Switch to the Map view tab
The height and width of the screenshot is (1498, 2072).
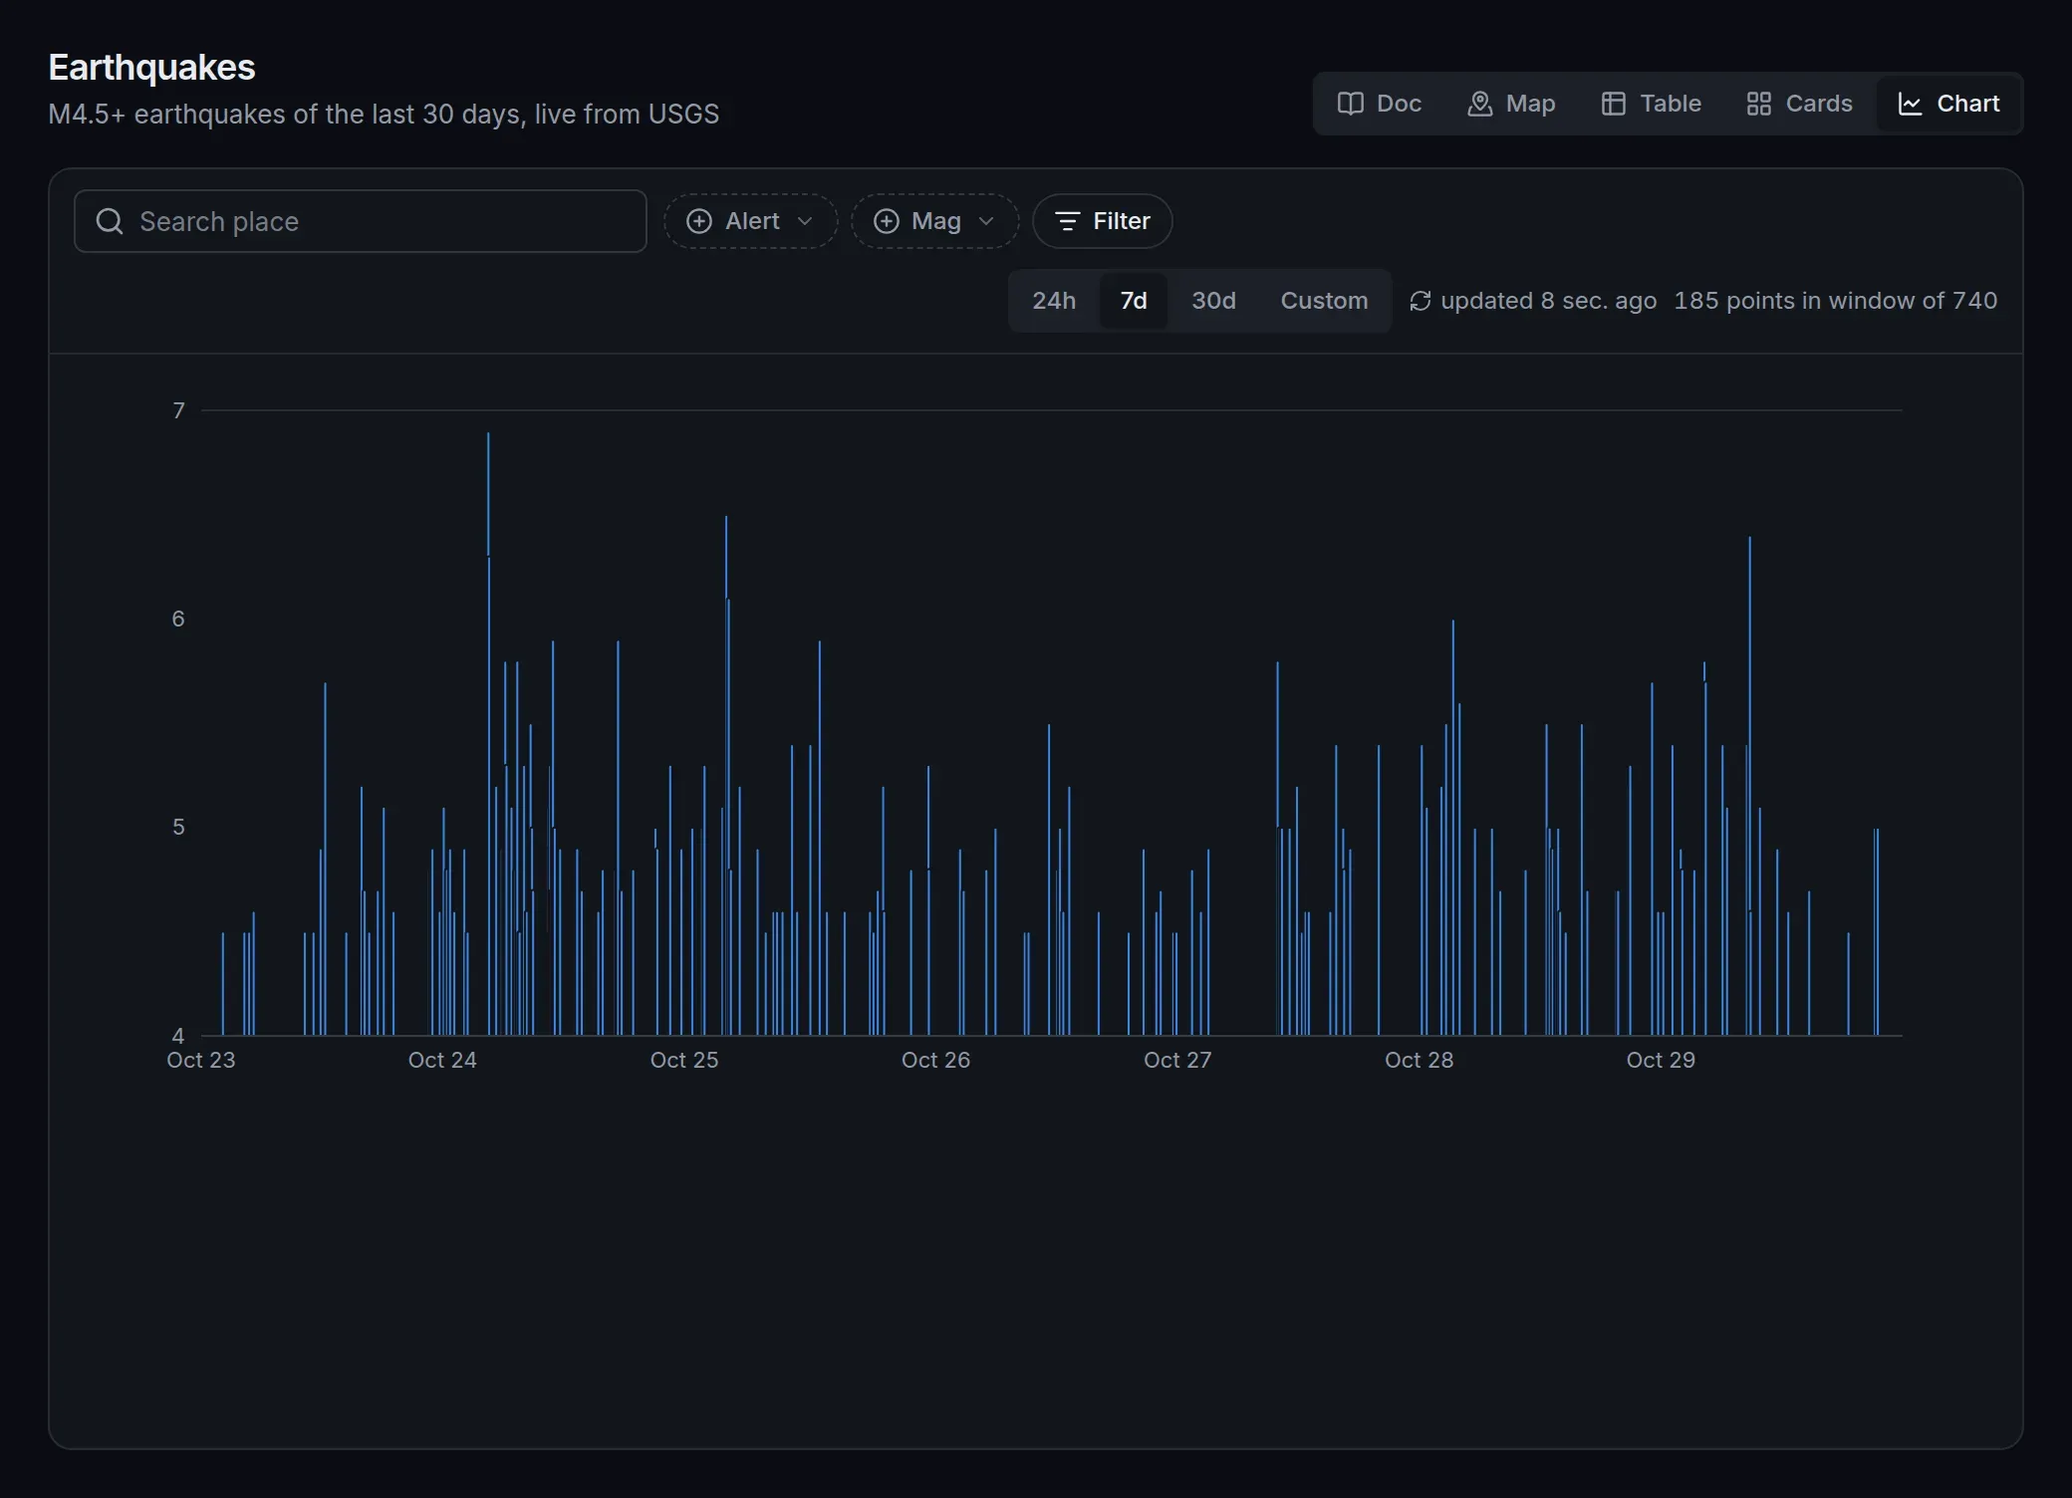tap(1511, 104)
